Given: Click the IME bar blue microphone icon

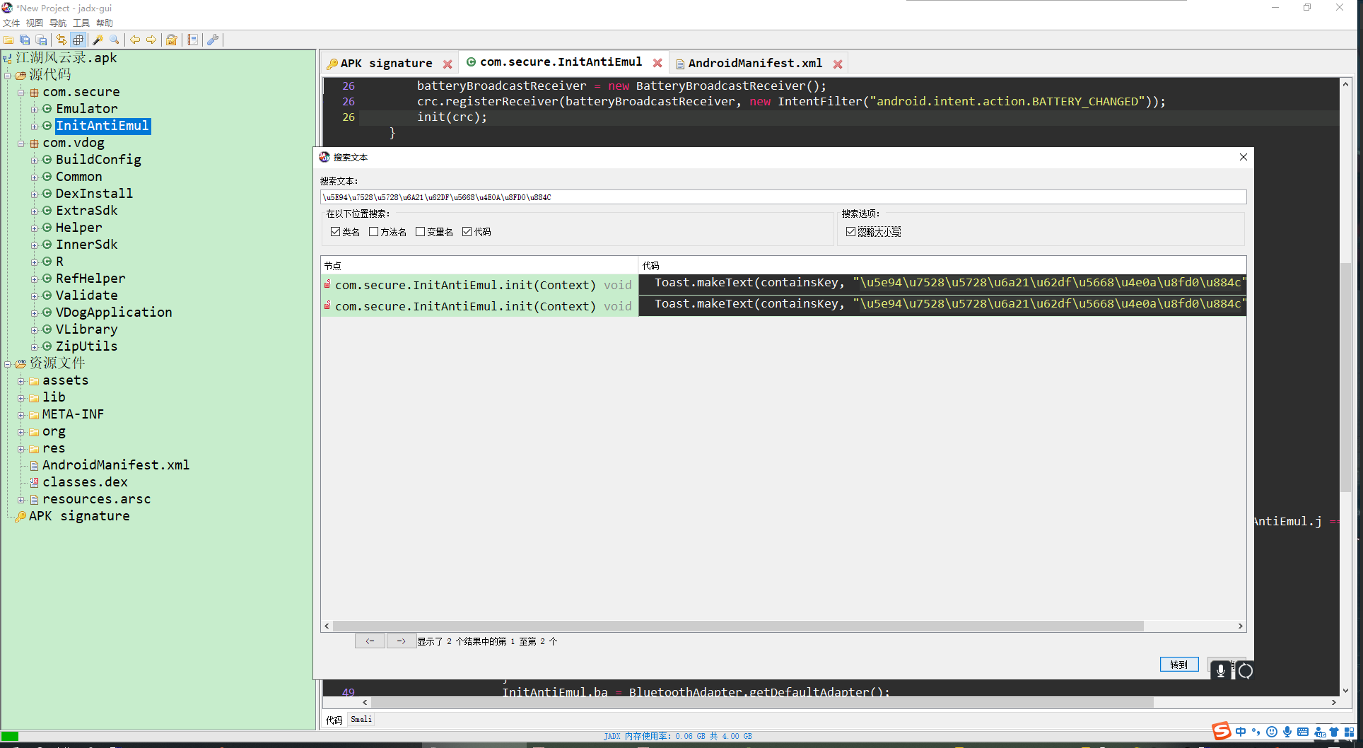Looking at the screenshot, I should (1287, 732).
